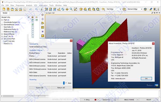
Task: Open the Preprocess menu
Action: coord(20,5)
